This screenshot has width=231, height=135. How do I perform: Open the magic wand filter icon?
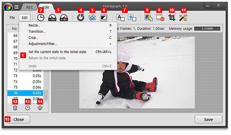(x=183, y=18)
